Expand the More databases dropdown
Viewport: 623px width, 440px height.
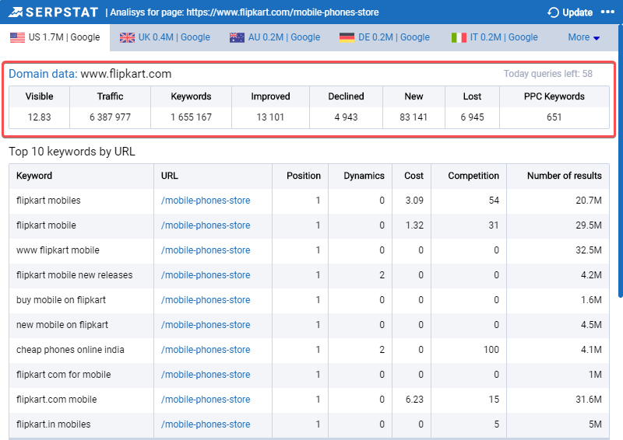pyautogui.click(x=583, y=37)
